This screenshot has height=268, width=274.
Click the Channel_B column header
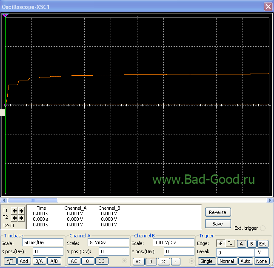tap(109, 208)
